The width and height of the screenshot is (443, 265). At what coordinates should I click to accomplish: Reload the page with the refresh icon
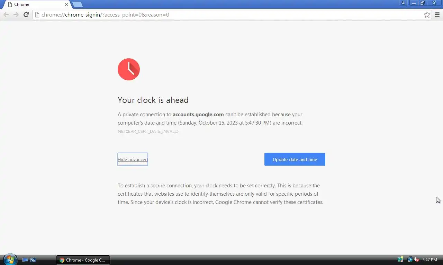[26, 14]
